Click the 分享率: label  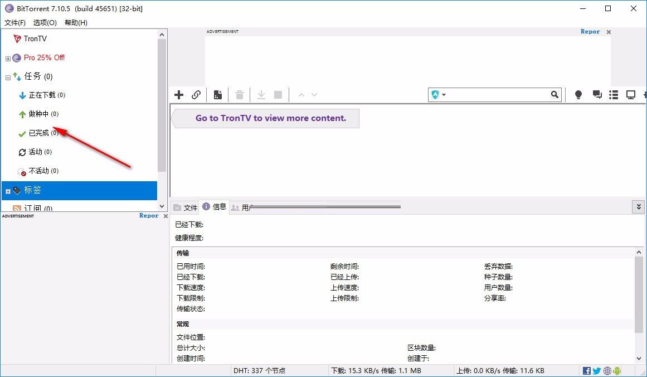coord(495,298)
